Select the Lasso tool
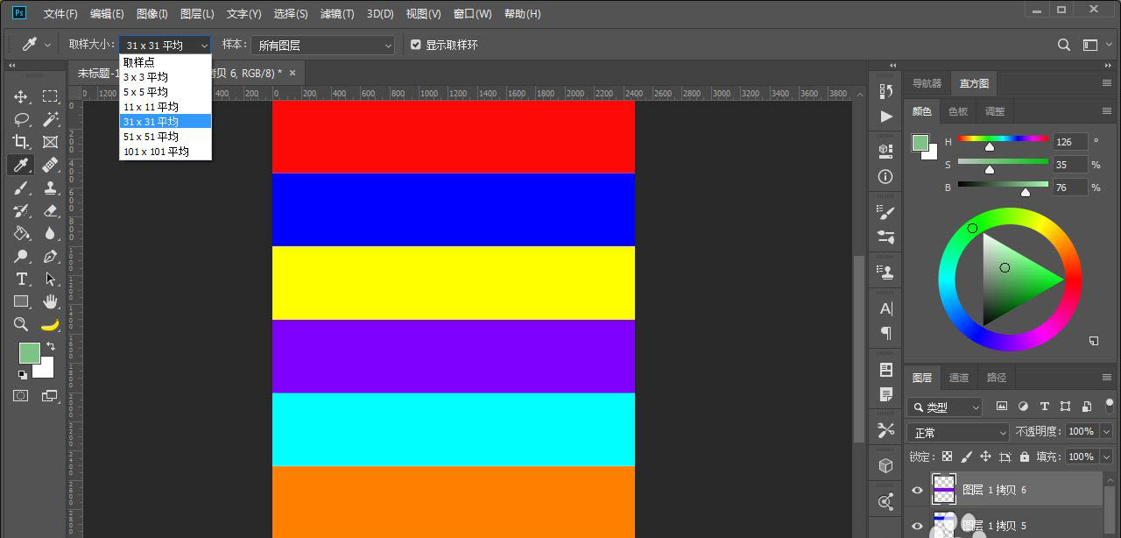The height and width of the screenshot is (538, 1121). 21,119
